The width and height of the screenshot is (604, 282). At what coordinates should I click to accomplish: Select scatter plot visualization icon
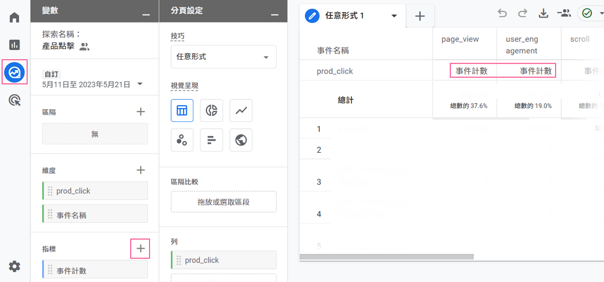tap(182, 140)
